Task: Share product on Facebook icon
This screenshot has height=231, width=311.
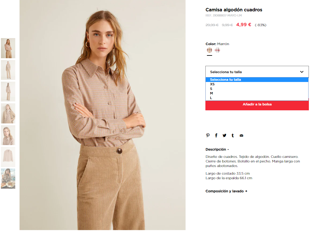Action: pyautogui.click(x=216, y=135)
